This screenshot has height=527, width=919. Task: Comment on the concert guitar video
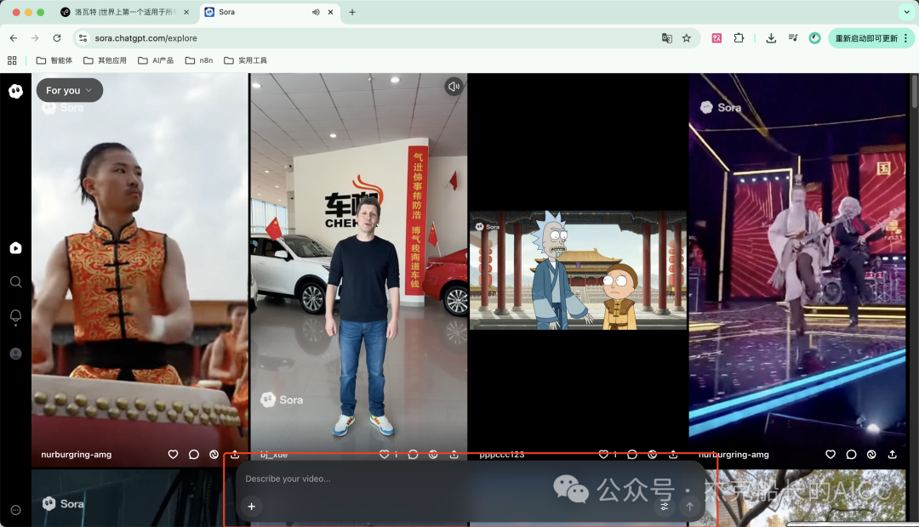(851, 455)
